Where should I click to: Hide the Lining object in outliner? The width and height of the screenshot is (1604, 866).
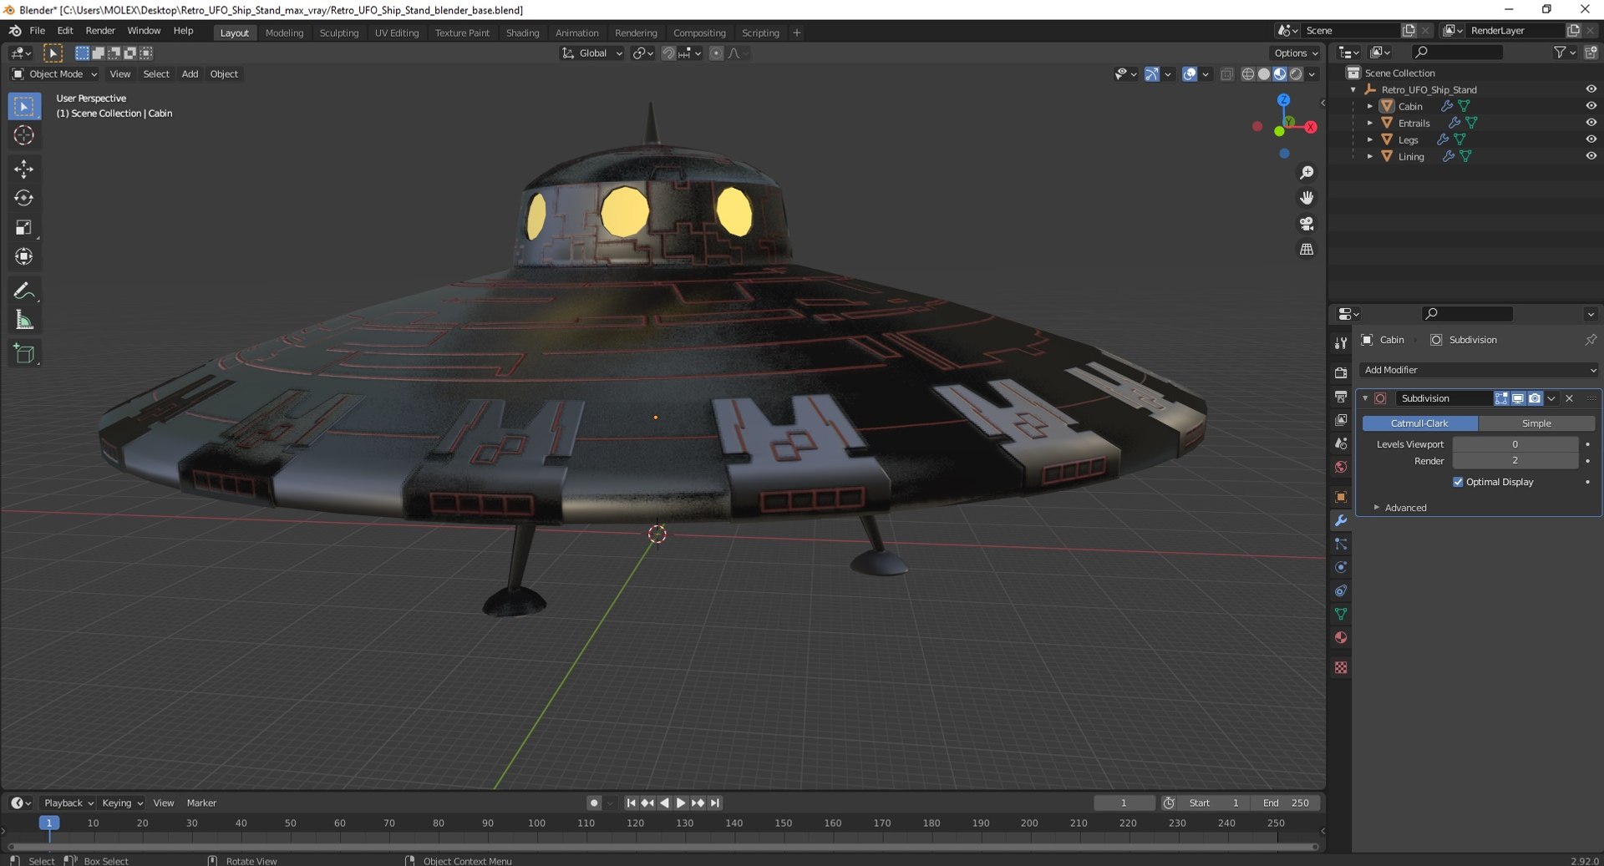(x=1591, y=156)
